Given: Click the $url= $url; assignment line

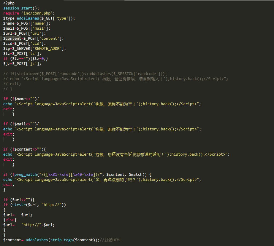Looking at the screenshot, I should pyautogui.click(x=18, y=215).
